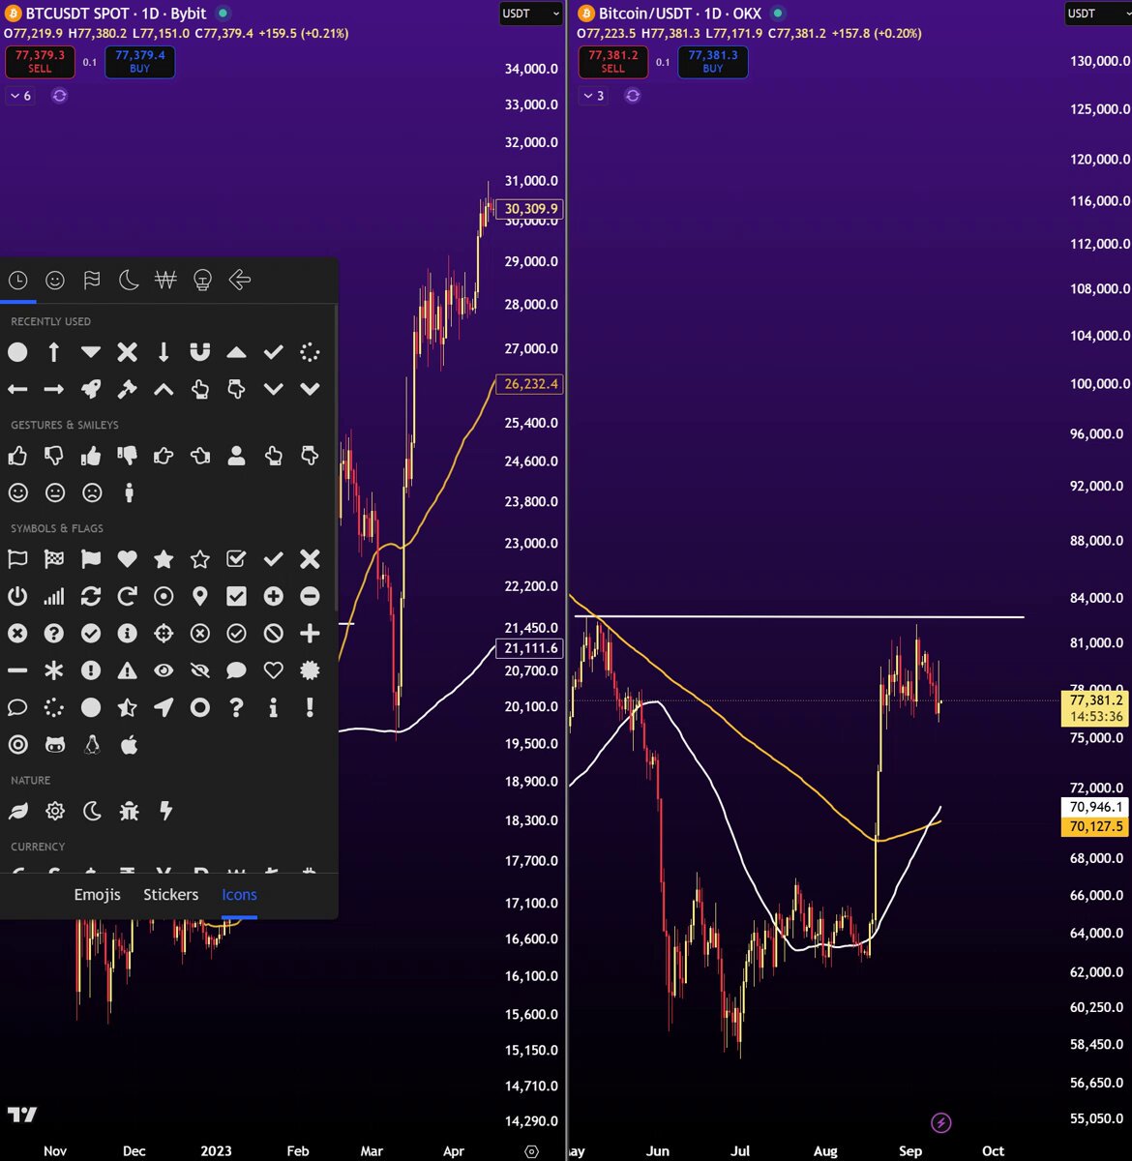Image resolution: width=1132 pixels, height=1161 pixels.
Task: Open the Emojis tab
Action: click(98, 895)
